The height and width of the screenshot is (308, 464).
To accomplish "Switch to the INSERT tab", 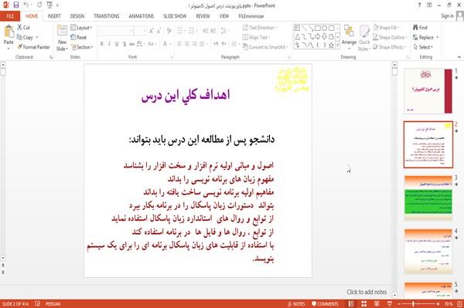I will pos(54,16).
